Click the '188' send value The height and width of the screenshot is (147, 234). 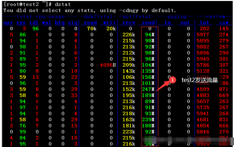click(x=147, y=126)
